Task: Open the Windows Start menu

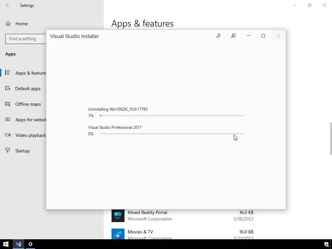Action: [x=6, y=244]
